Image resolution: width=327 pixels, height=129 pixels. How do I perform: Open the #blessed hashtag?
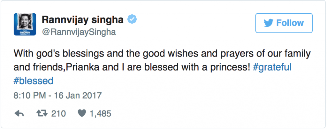(33, 81)
